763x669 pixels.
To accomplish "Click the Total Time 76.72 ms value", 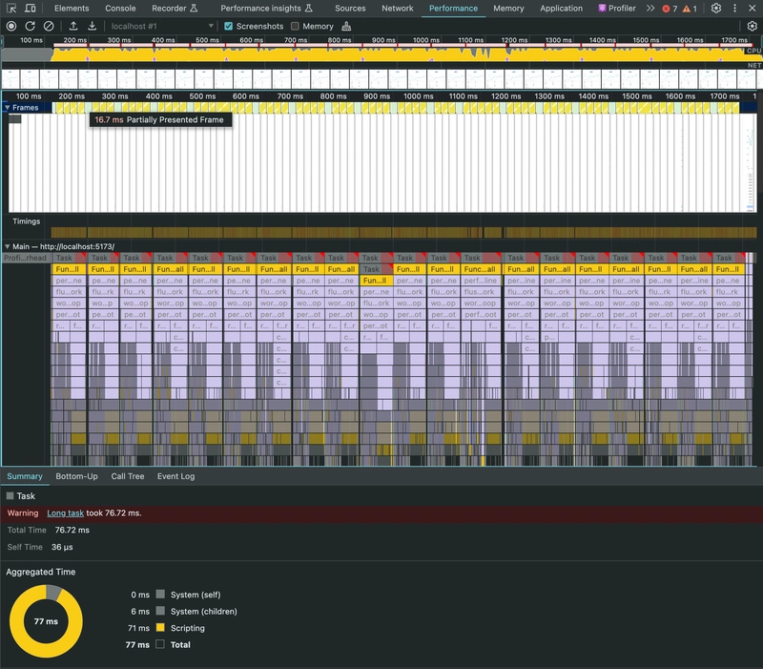I will [x=72, y=531].
